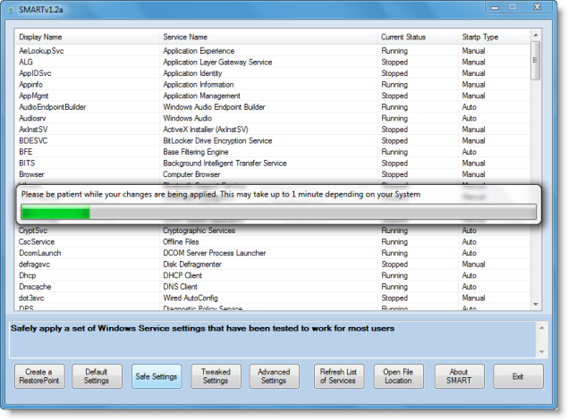Select the AppIDSvc row
The height and width of the screenshot is (420, 568).
tap(272, 73)
